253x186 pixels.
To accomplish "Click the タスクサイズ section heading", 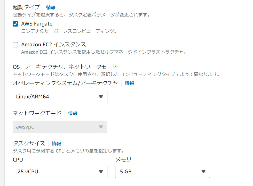I will coord(29,143).
